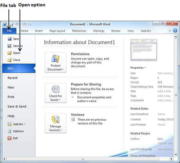
Task: Click Show All Properties link
Action: [143, 155]
